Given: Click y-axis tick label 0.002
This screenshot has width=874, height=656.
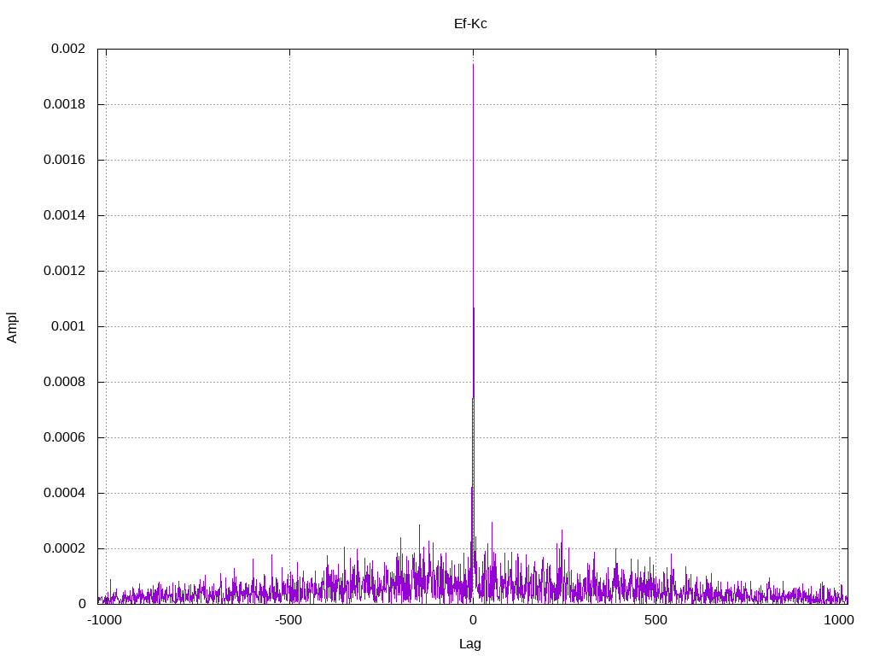Looking at the screenshot, I should (x=68, y=49).
